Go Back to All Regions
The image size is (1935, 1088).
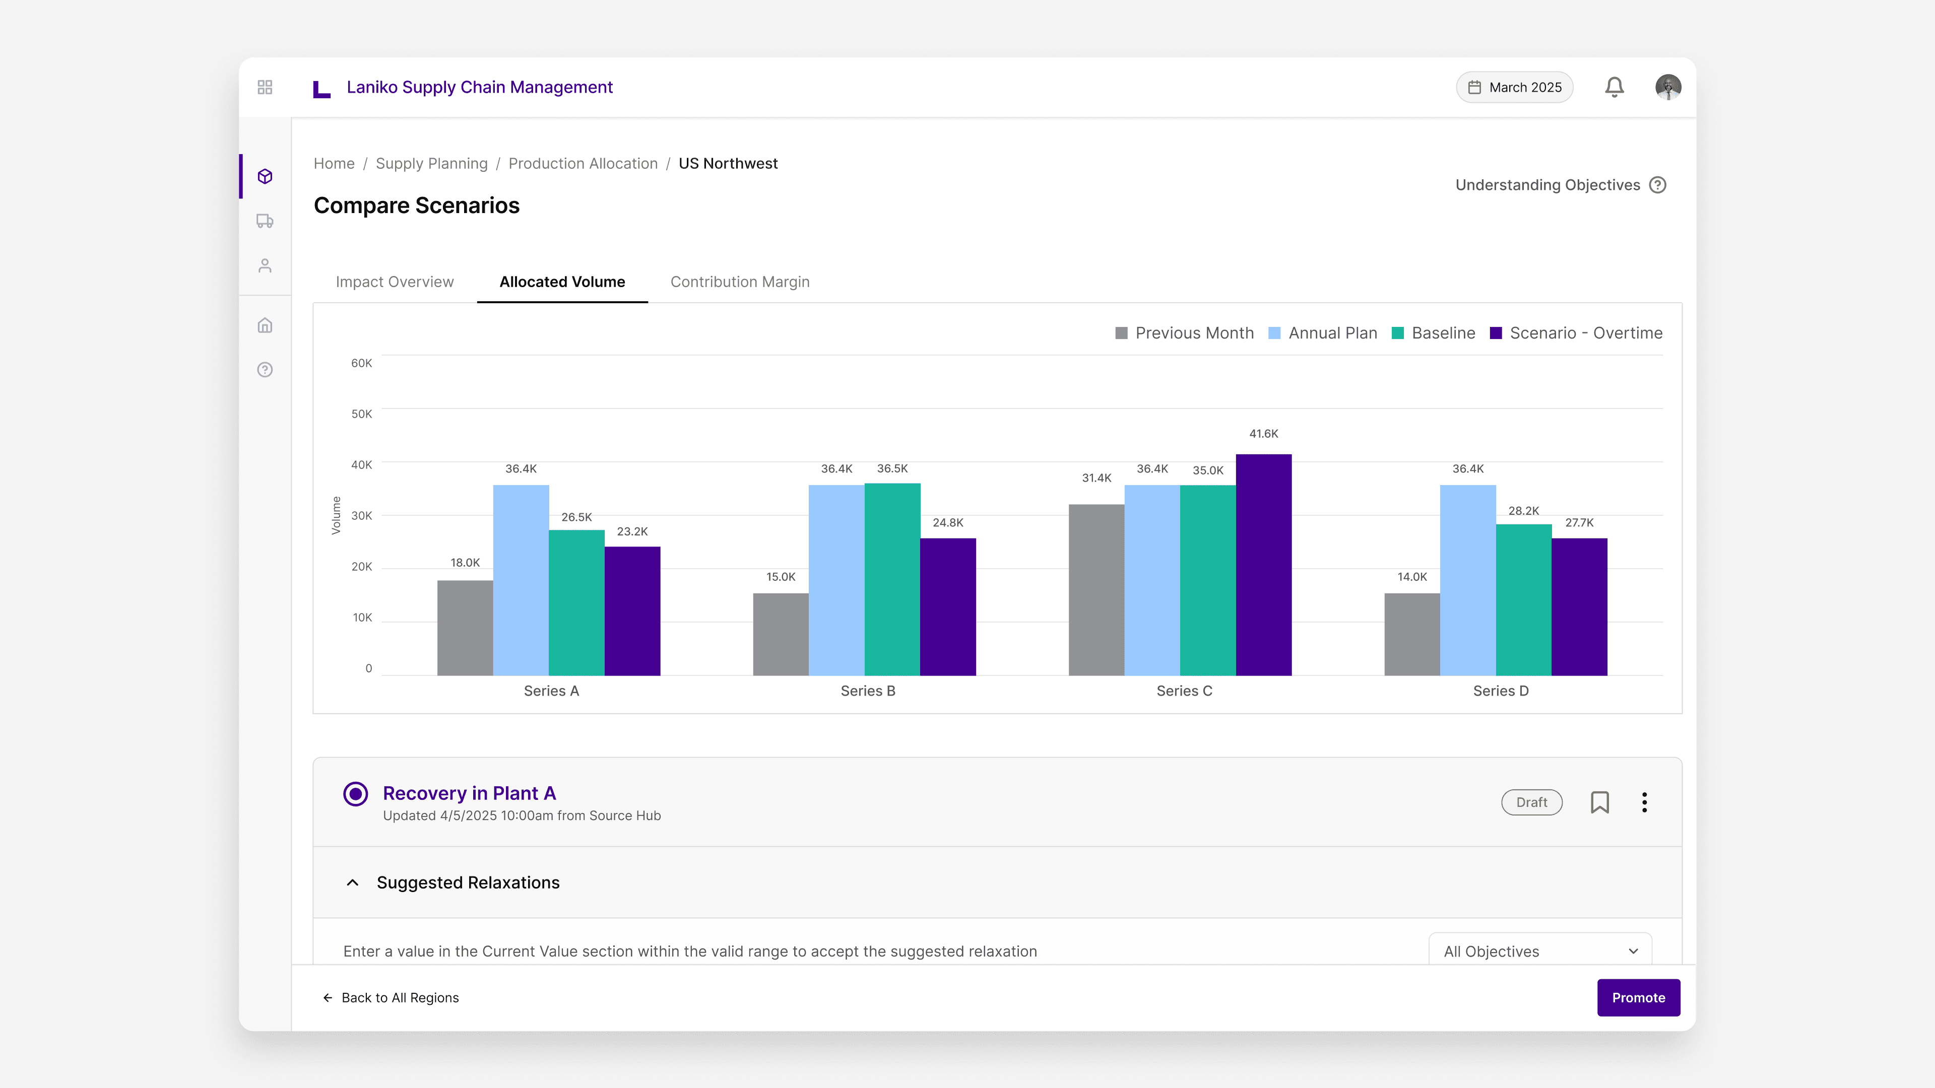(391, 997)
